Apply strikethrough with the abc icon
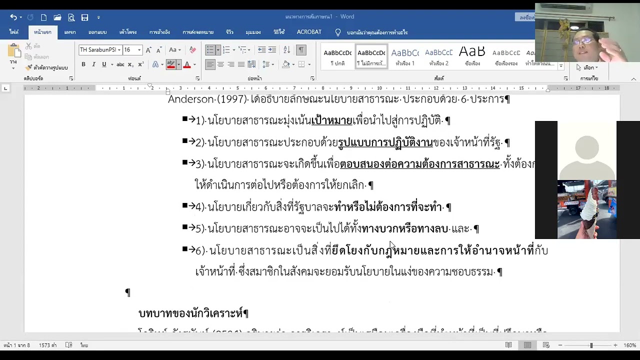 (120, 64)
